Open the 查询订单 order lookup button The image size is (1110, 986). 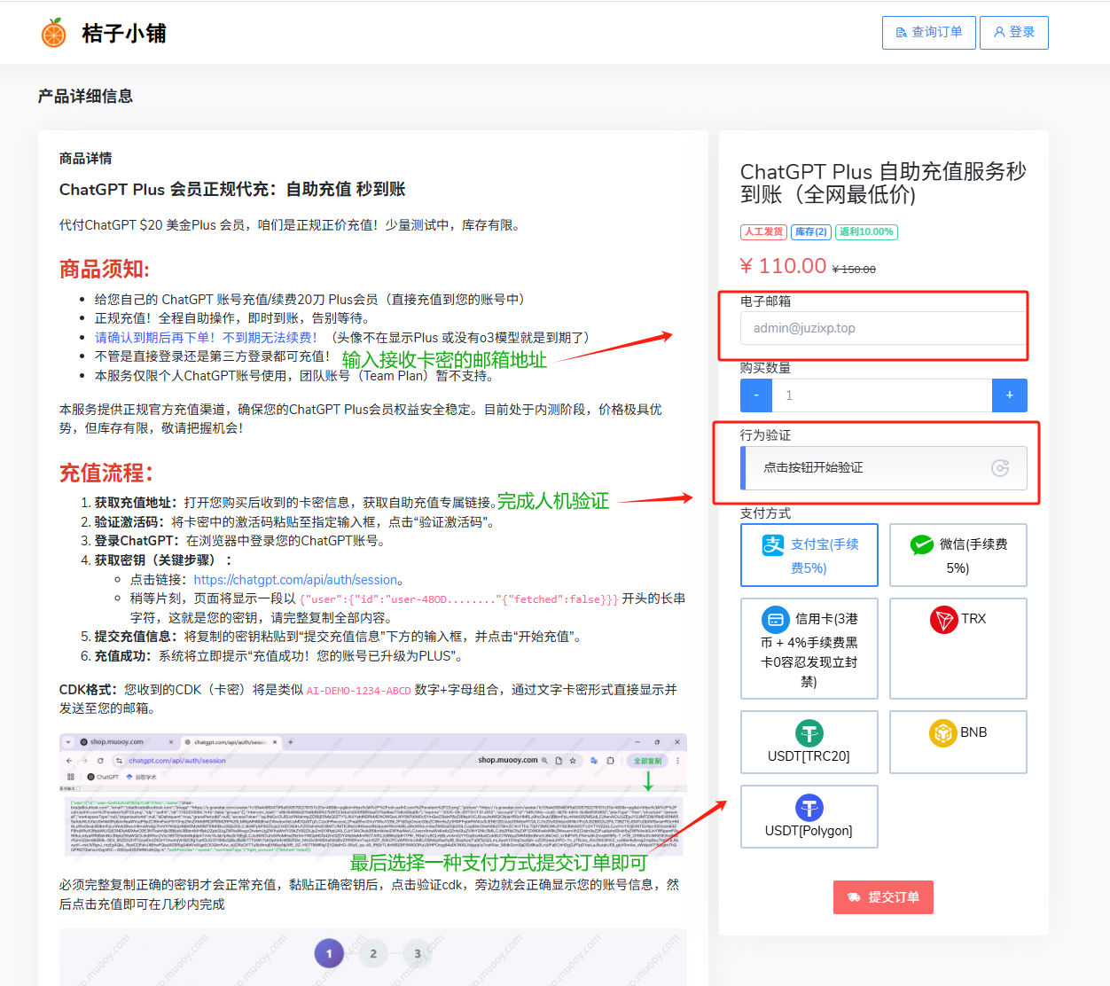[x=929, y=33]
